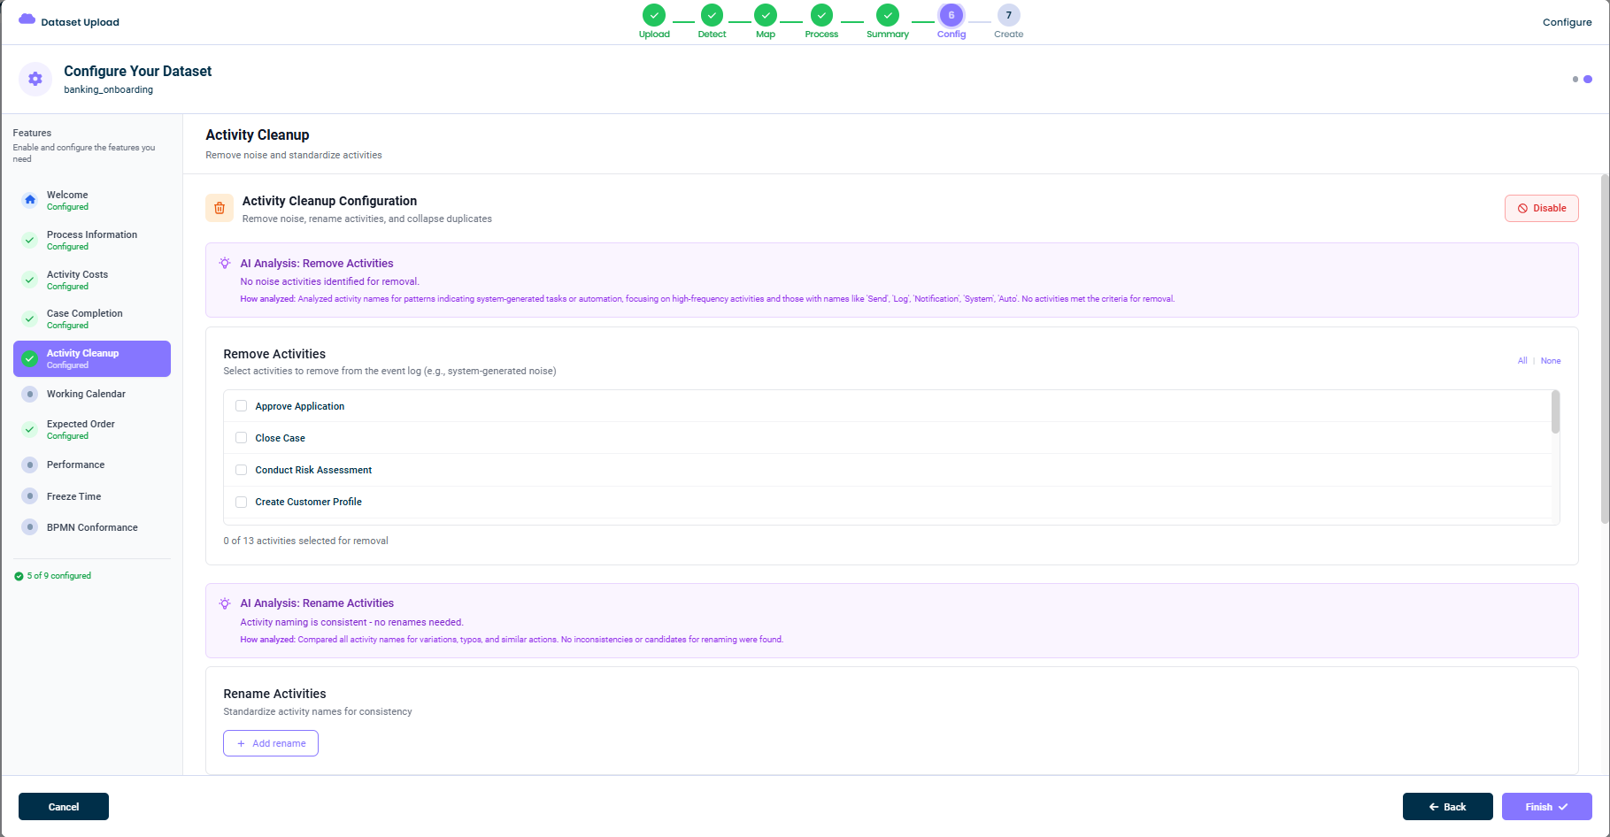
Task: Click the step 6 Config circle
Action: coord(951,15)
